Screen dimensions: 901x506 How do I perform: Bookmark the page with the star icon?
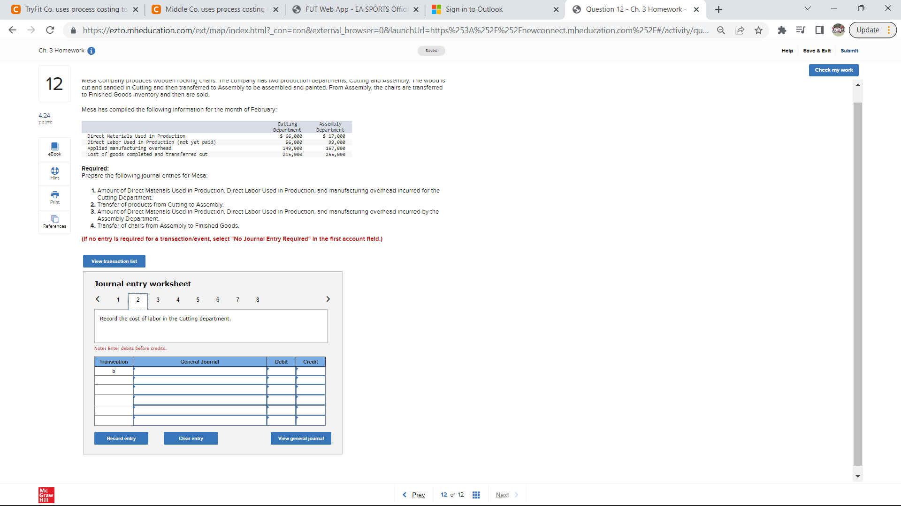pyautogui.click(x=759, y=30)
